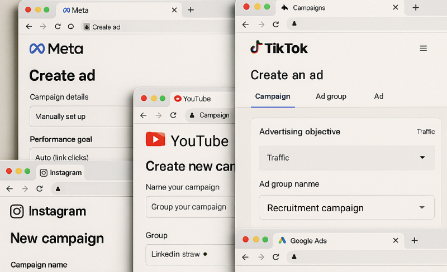This screenshot has width=447, height=272.
Task: Reload the page in the Meta window
Action: coord(58,26)
